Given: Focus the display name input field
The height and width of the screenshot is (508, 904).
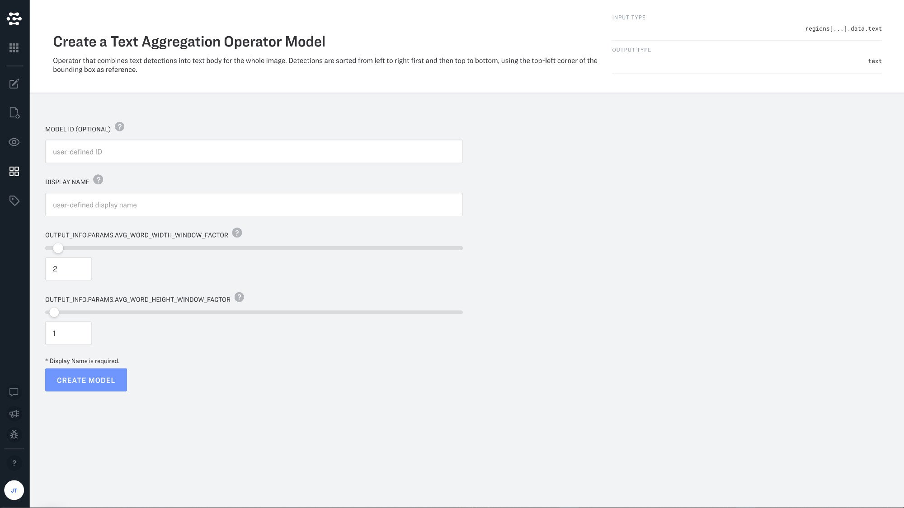Looking at the screenshot, I should pos(254,205).
